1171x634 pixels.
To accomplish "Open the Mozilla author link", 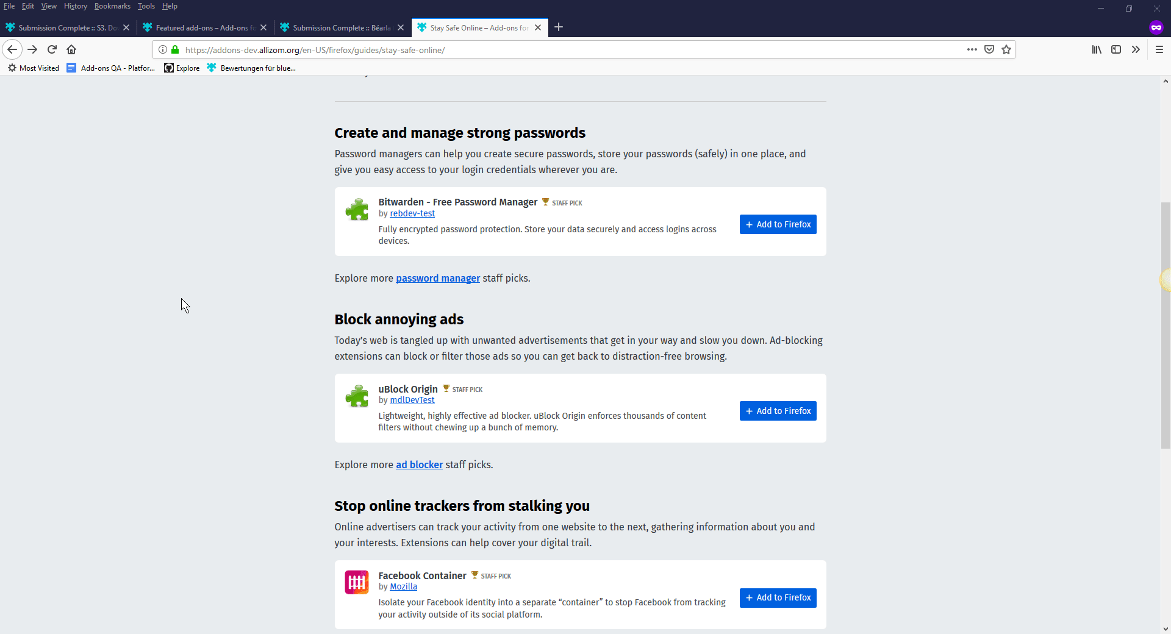I will tap(404, 586).
